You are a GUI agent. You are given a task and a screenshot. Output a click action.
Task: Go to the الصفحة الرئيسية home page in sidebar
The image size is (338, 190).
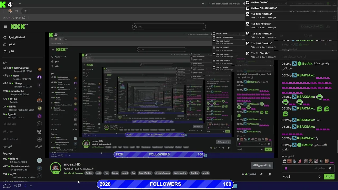tap(14, 37)
